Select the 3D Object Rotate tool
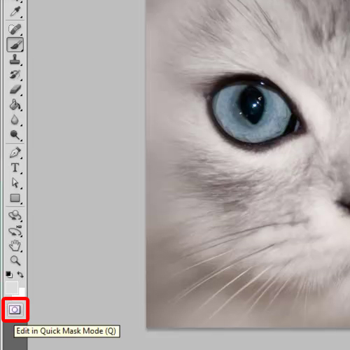Image resolution: width=350 pixels, height=350 pixels. [x=15, y=215]
